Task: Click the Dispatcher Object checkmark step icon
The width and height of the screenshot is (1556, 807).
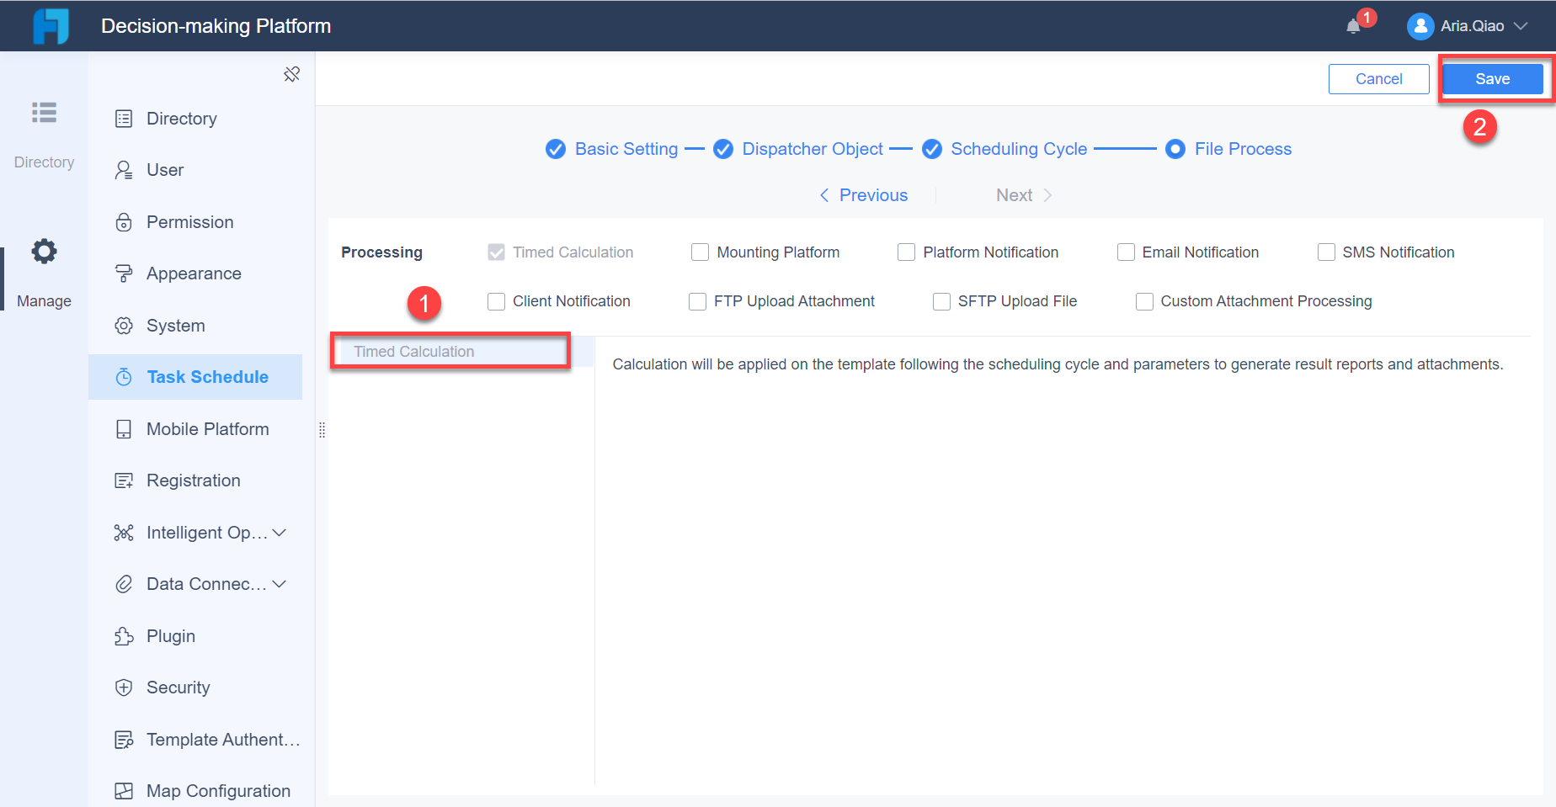Action: coord(723,149)
